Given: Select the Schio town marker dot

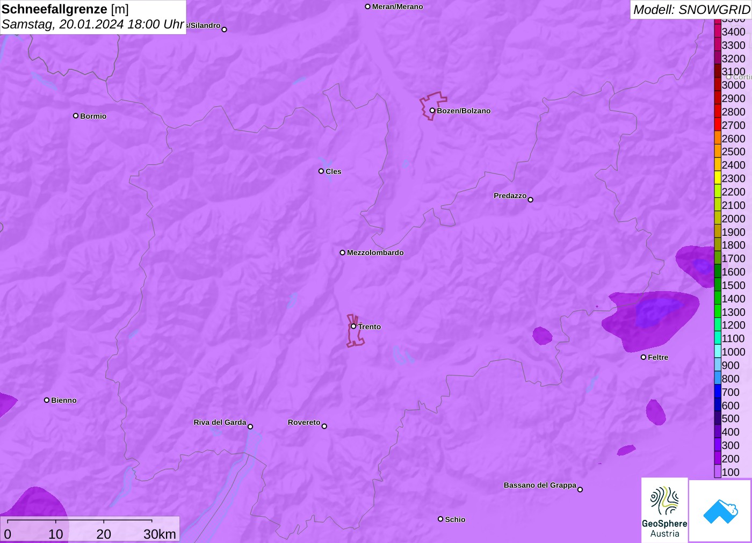Looking at the screenshot, I should click(440, 519).
